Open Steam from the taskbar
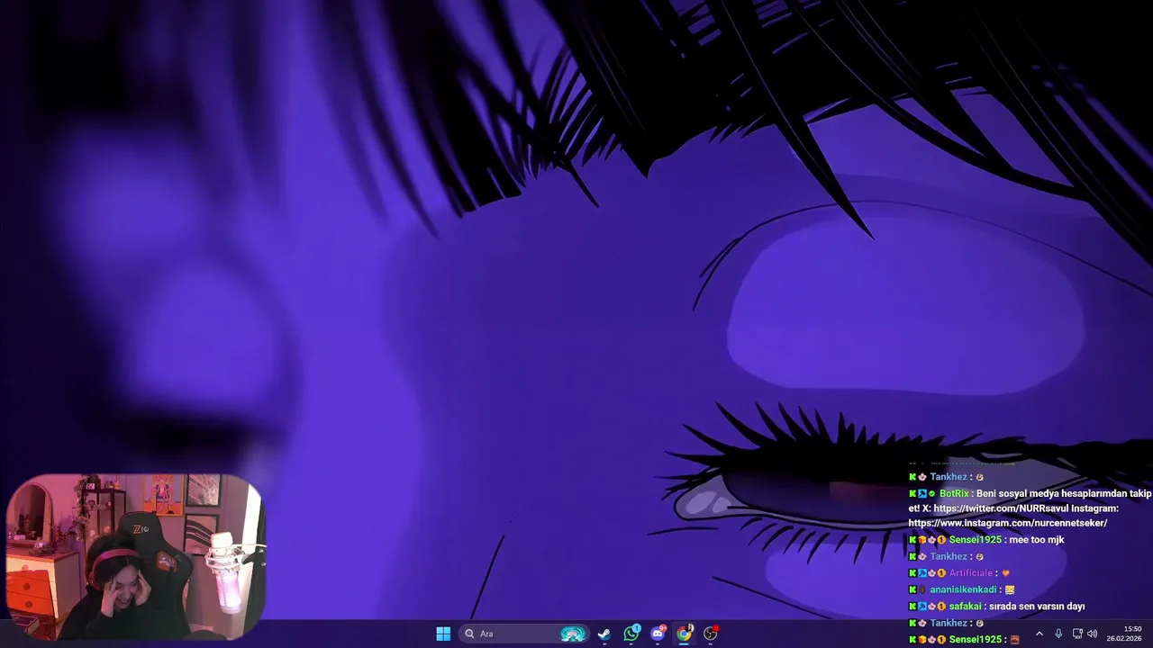 pos(604,634)
